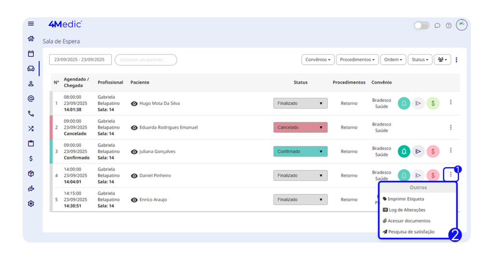Open the Confirmado status dropdown for Juliana

coord(300,151)
